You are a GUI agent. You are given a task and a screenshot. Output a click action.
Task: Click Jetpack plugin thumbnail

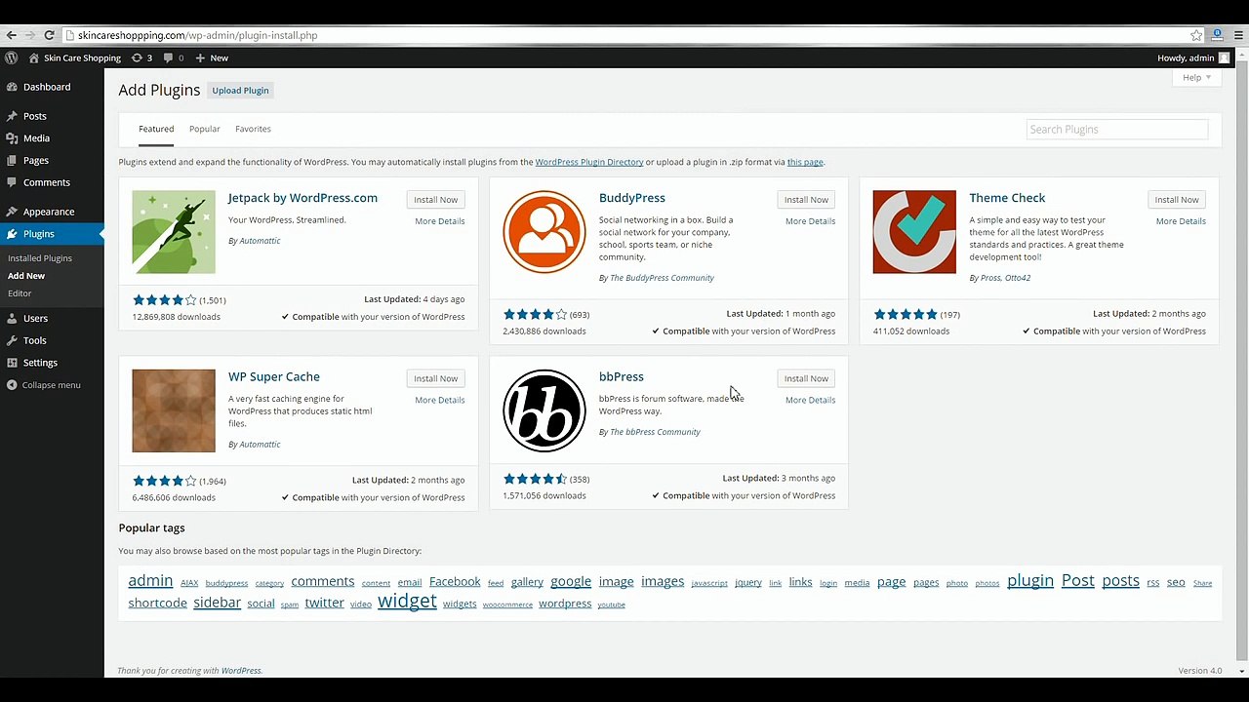(174, 232)
